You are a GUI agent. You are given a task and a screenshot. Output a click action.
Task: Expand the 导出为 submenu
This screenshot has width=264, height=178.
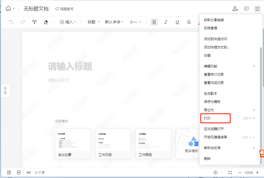point(230,110)
